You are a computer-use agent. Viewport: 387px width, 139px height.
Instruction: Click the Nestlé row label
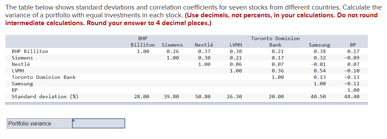point(21,64)
